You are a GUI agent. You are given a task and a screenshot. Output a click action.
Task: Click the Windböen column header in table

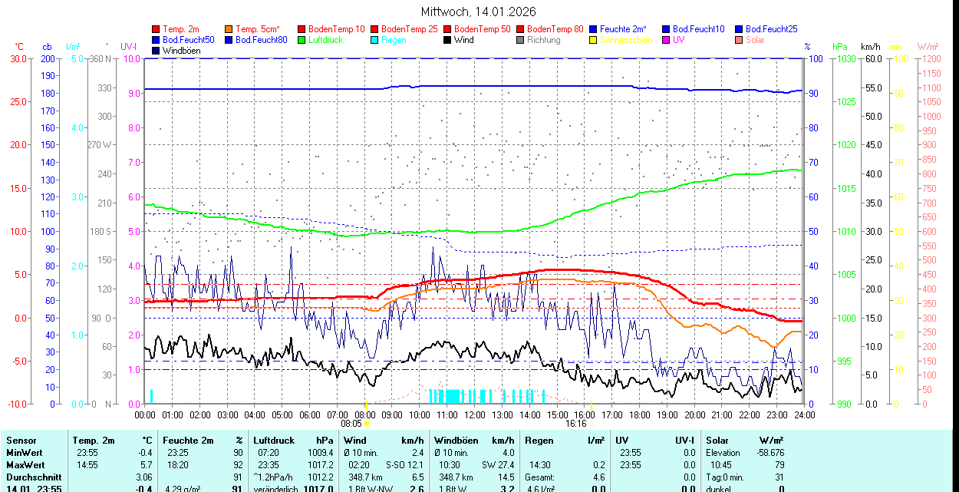[456, 441]
